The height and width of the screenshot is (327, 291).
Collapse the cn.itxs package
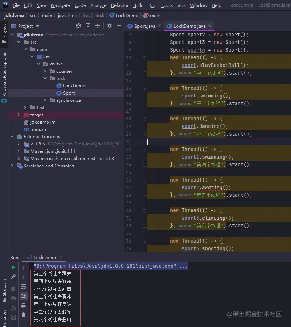click(x=38, y=64)
